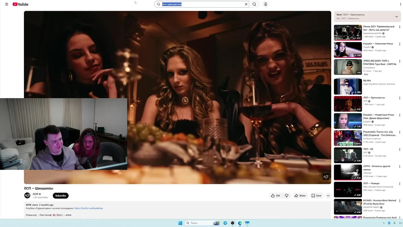The image size is (403, 227).
Task: Open DJ Electric Samurai channel name
Action: pyautogui.click(x=372, y=138)
